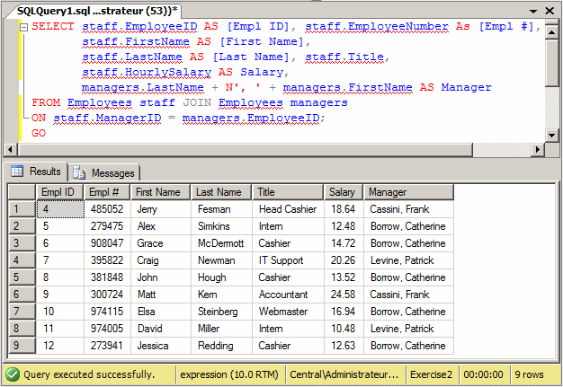Click 'Levine, Patrick' in Craig's row

click(409, 260)
